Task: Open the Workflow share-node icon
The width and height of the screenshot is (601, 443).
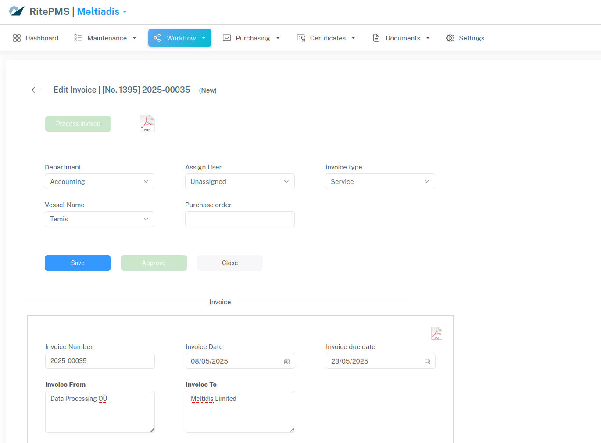Action: pyautogui.click(x=157, y=38)
